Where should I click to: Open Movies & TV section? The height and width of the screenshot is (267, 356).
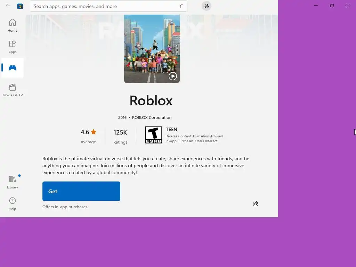click(13, 90)
